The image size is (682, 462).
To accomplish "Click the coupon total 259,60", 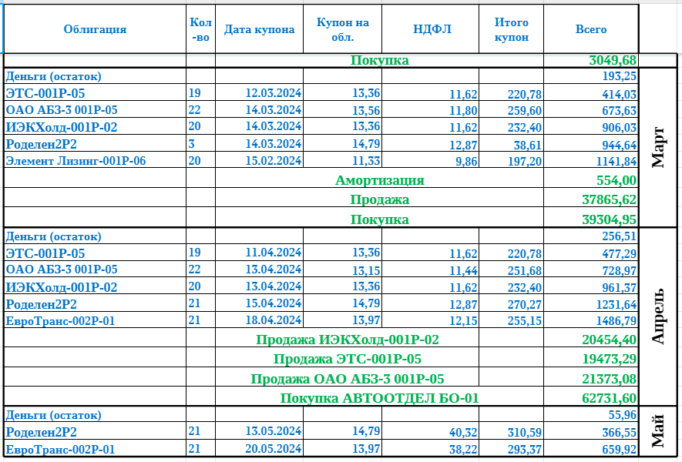I will point(525,111).
